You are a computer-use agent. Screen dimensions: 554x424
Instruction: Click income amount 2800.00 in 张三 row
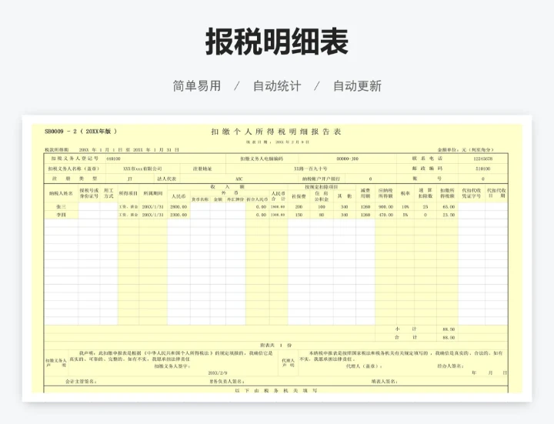click(x=179, y=207)
